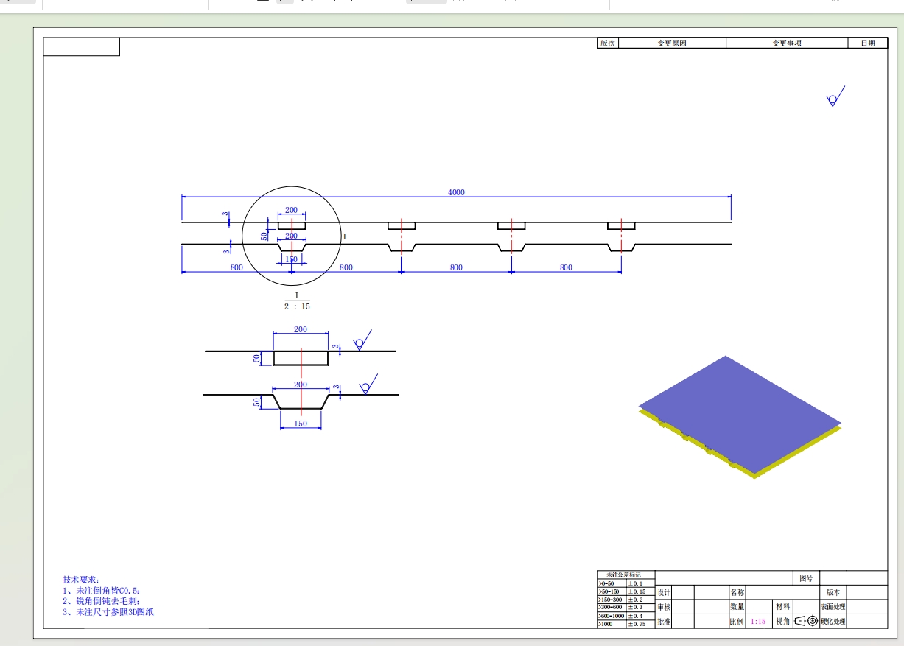This screenshot has width=904, height=646.
Task: Click the 变更事项 header cell
Action: click(x=787, y=43)
